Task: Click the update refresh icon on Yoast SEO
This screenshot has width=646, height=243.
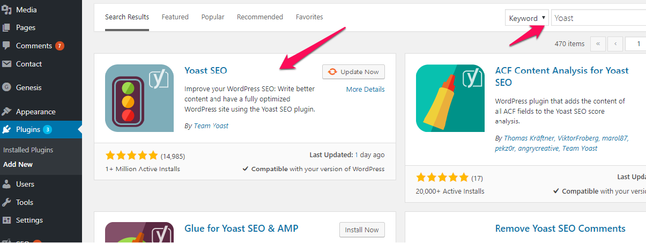Action: pos(332,72)
